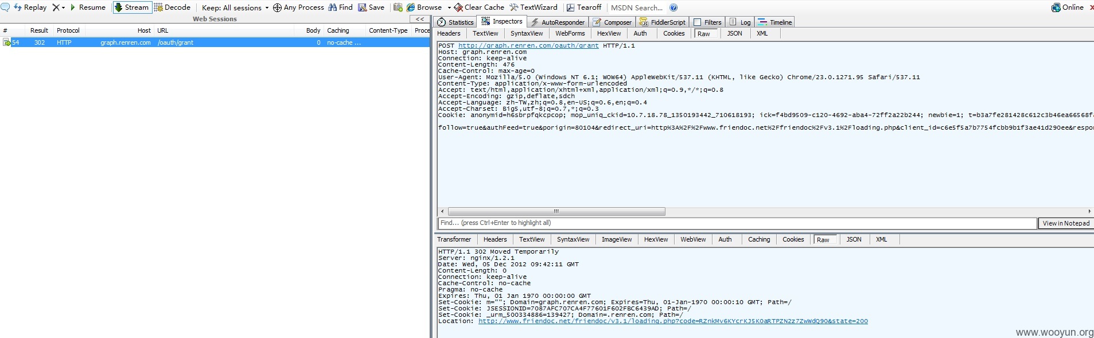This screenshot has height=338, width=1094.
Task: Select response WebView tab
Action: tap(693, 239)
